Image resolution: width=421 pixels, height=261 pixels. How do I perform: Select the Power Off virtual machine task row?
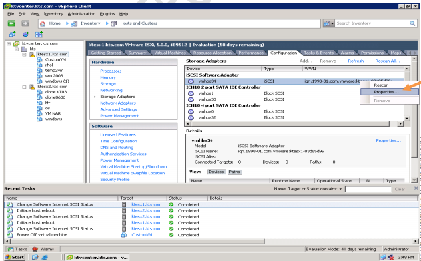210,235
